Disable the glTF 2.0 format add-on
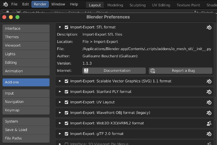Viewport: 217px width, 145px height. click(x=66, y=134)
